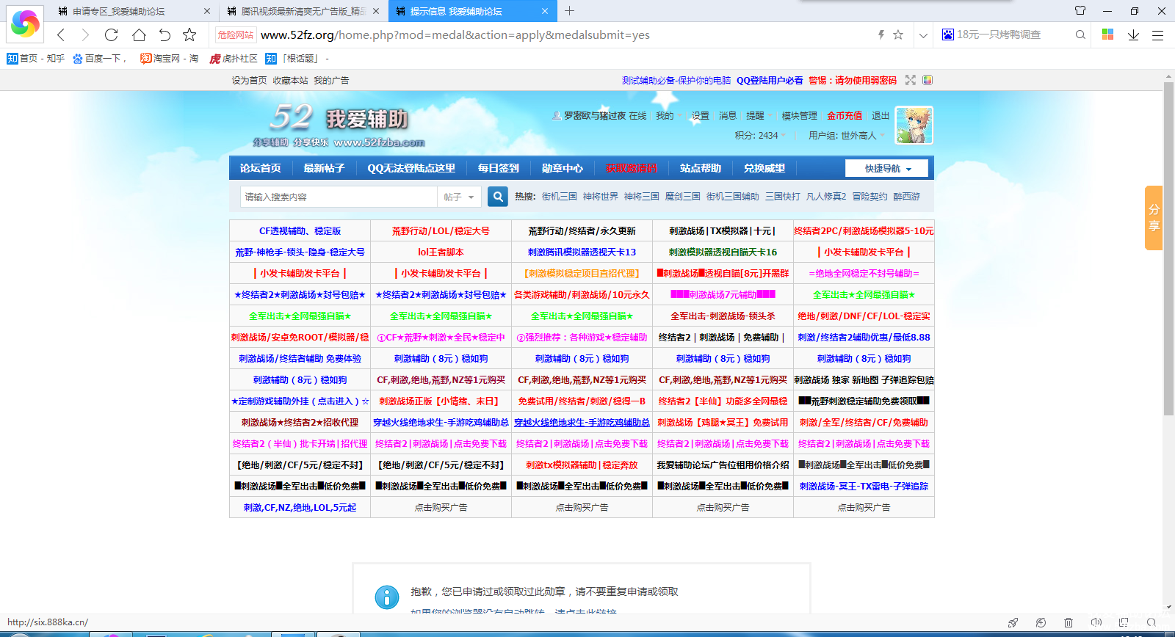The image size is (1175, 637).
Task: Open the 最新帖子 nav item
Action: (324, 168)
